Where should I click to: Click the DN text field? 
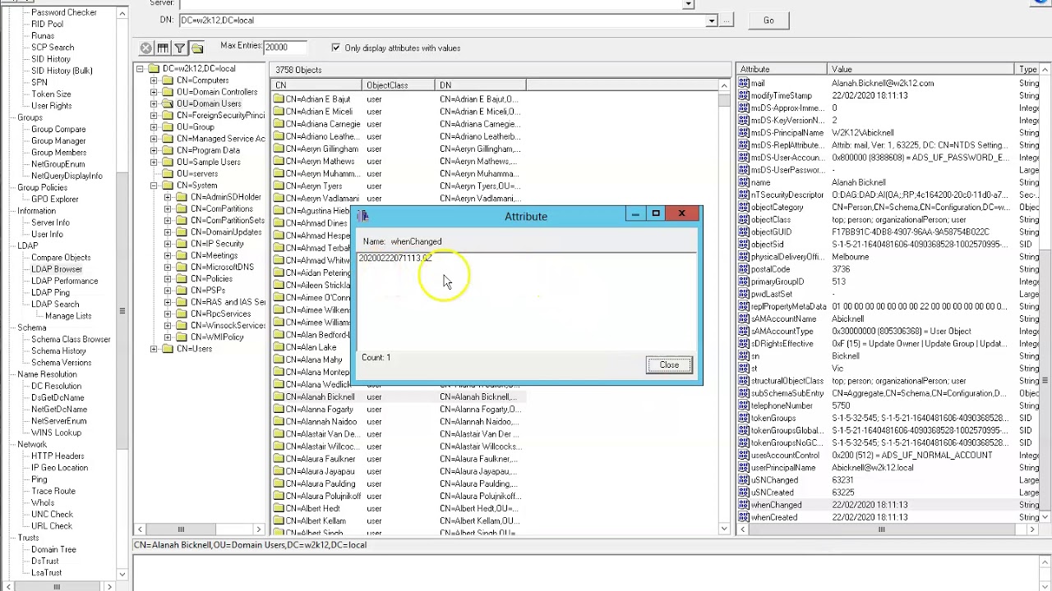[442, 21]
